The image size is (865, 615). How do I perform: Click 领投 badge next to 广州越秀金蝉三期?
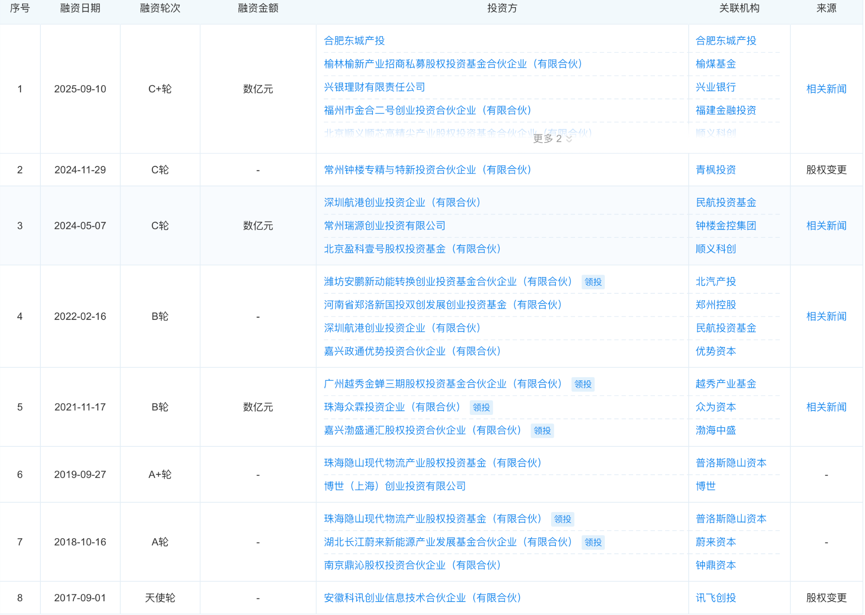pos(583,384)
